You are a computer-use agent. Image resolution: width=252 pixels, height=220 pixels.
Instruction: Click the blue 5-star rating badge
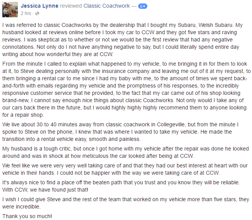(143, 6)
